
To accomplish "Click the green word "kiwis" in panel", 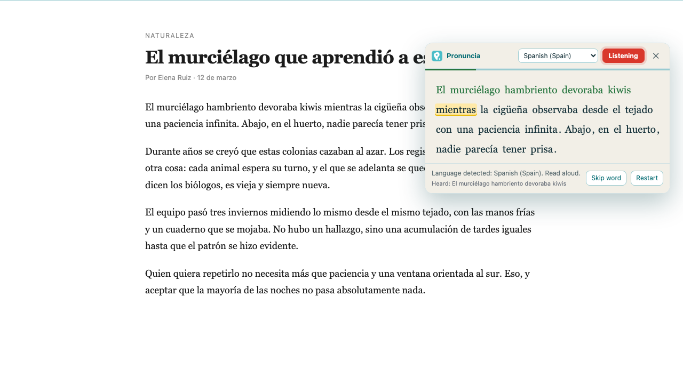I will [620, 90].
